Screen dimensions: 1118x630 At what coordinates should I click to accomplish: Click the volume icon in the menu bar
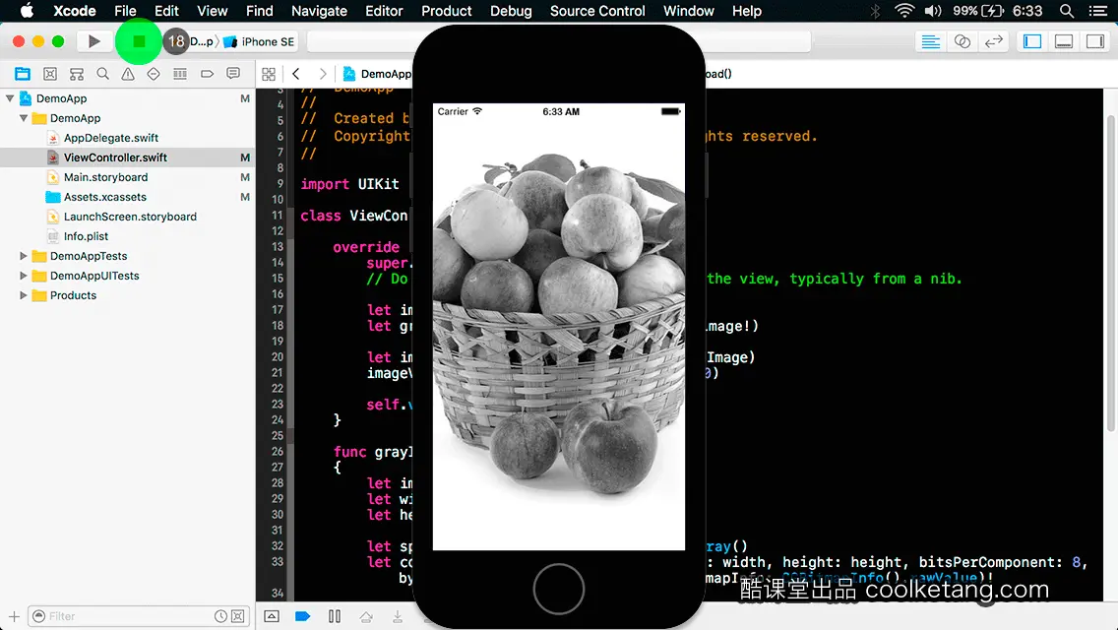(x=933, y=11)
